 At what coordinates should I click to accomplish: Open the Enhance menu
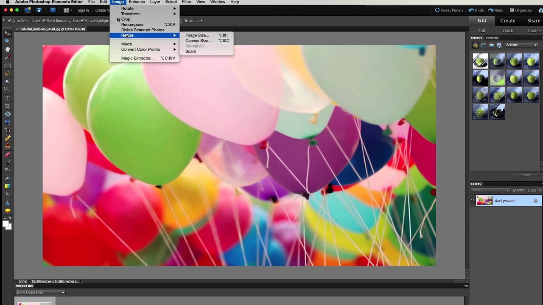pos(137,2)
